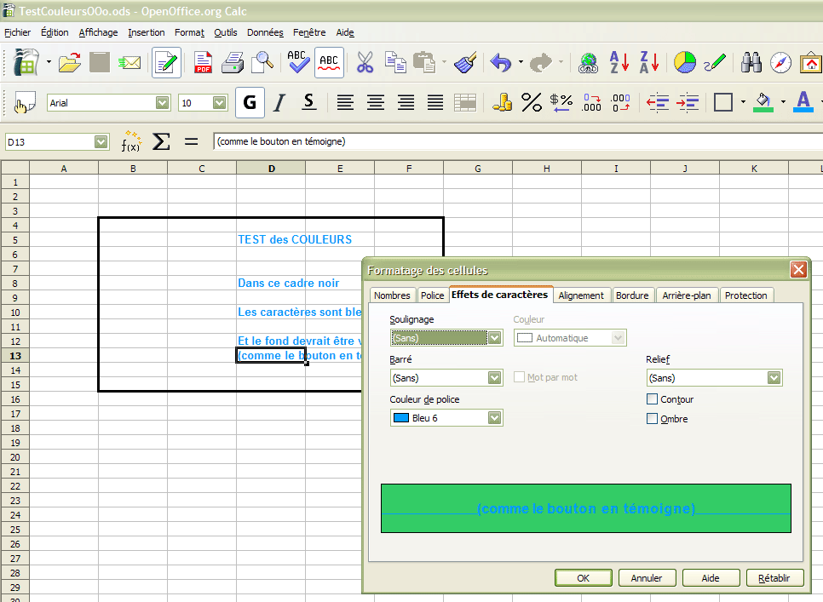Image resolution: width=823 pixels, height=602 pixels.
Task: Run the spelling check icon
Action: click(297, 62)
